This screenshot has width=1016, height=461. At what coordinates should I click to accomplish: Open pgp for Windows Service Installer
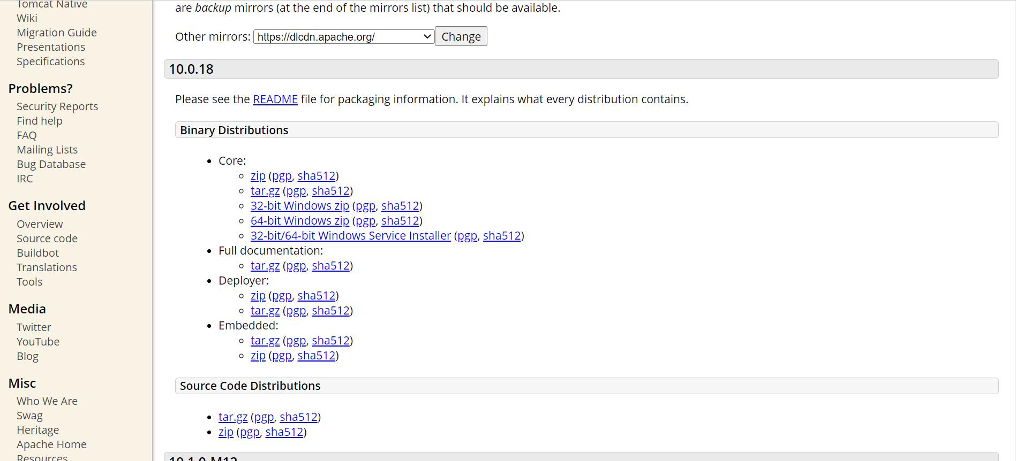[468, 236]
